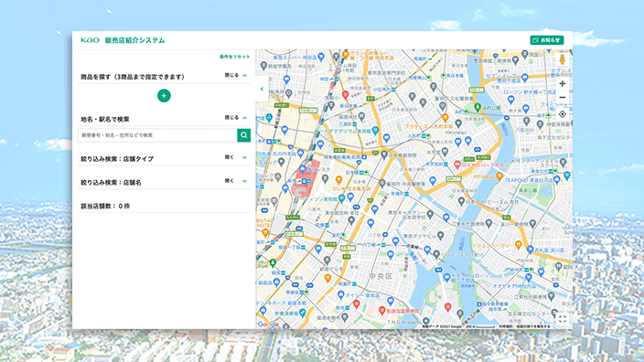Image resolution: width=644 pixels, height=362 pixels.
Task: Click the Kao logo
Action: (x=90, y=40)
